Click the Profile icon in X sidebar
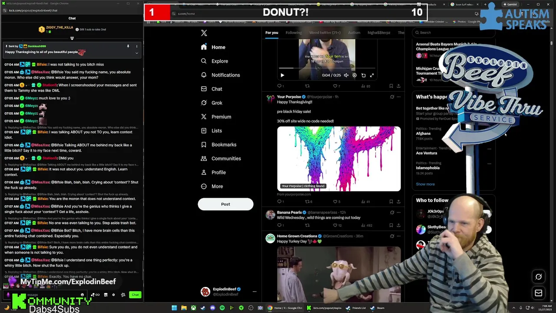Screen dimensions: 556x313 (204, 172)
